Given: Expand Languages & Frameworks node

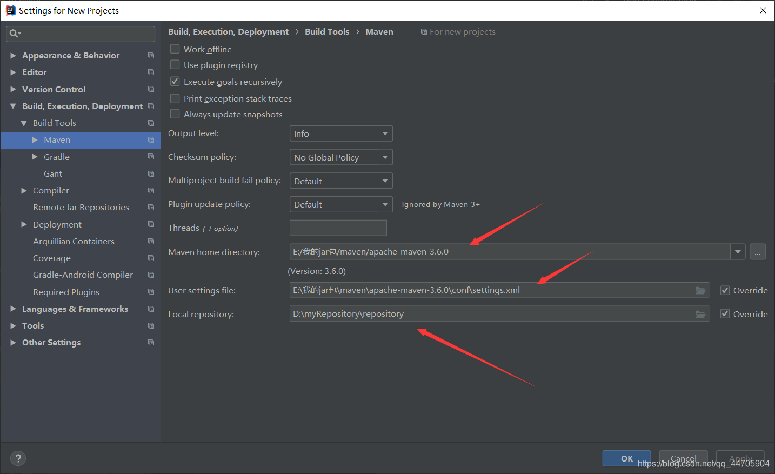Looking at the screenshot, I should click(x=13, y=309).
